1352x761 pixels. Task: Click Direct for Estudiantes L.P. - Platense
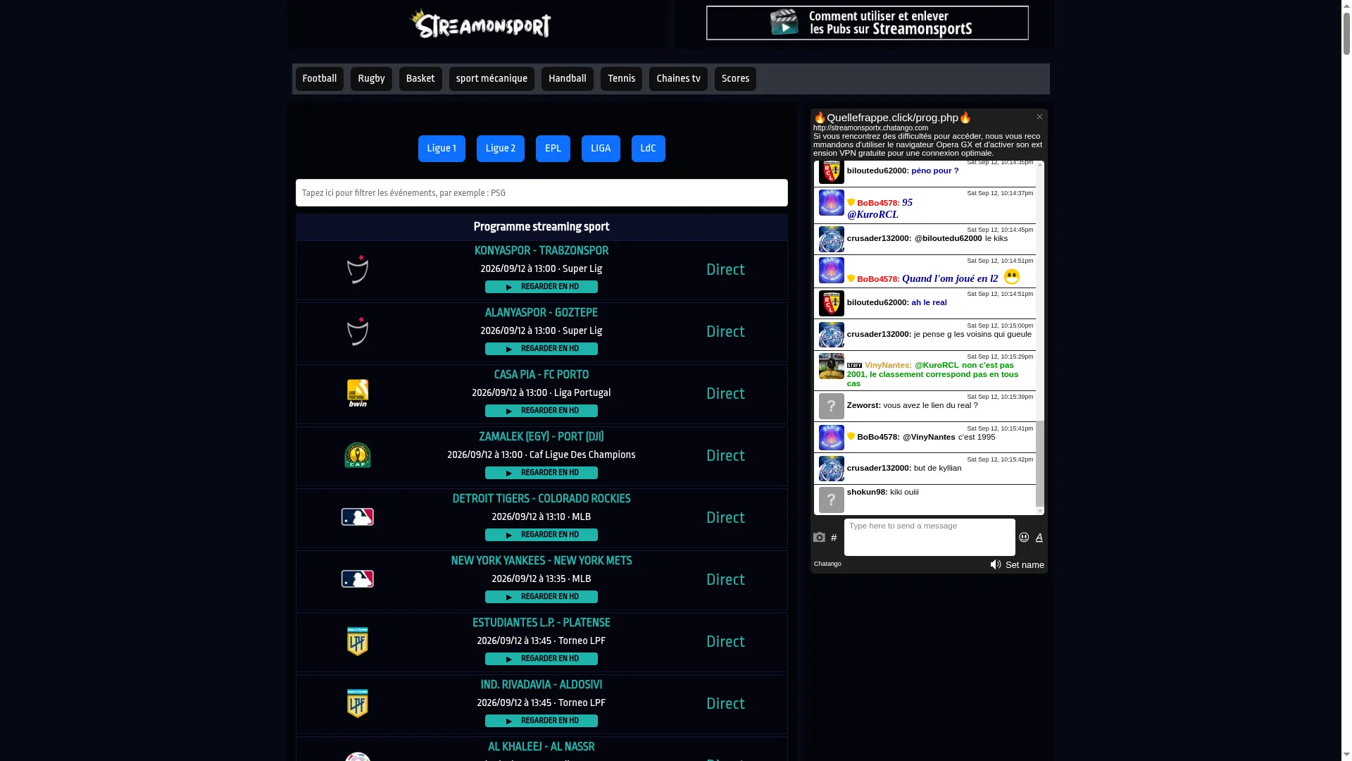[x=725, y=642]
